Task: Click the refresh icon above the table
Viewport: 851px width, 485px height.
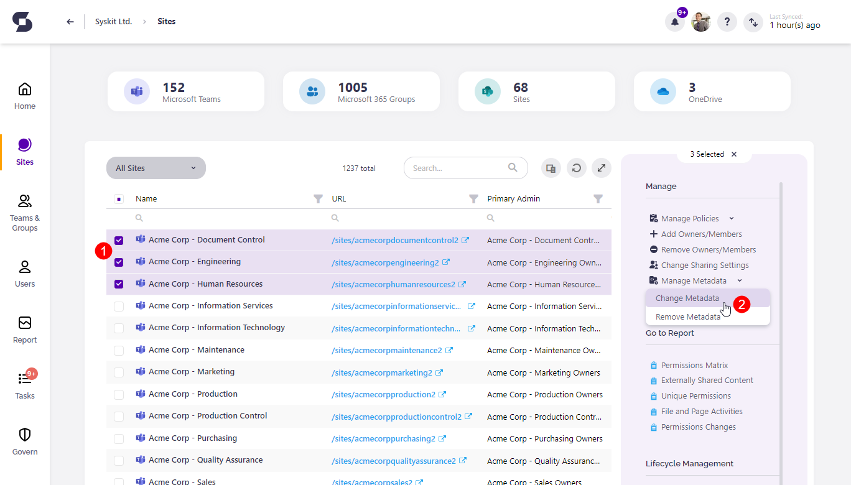Action: 577,168
